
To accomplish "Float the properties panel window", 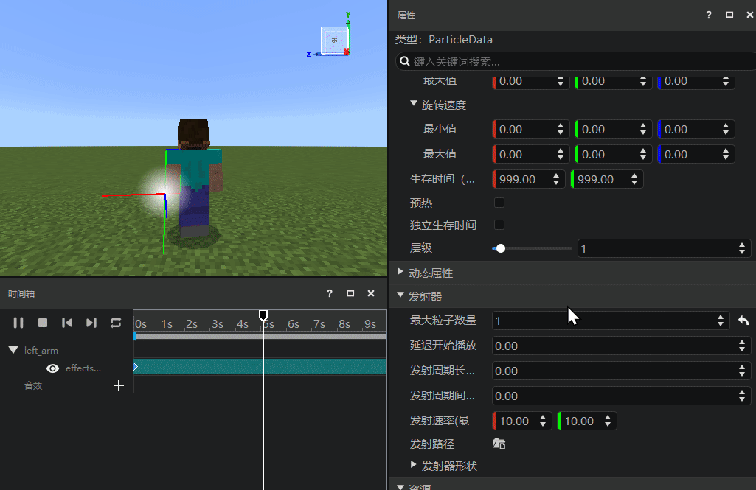I will (729, 15).
